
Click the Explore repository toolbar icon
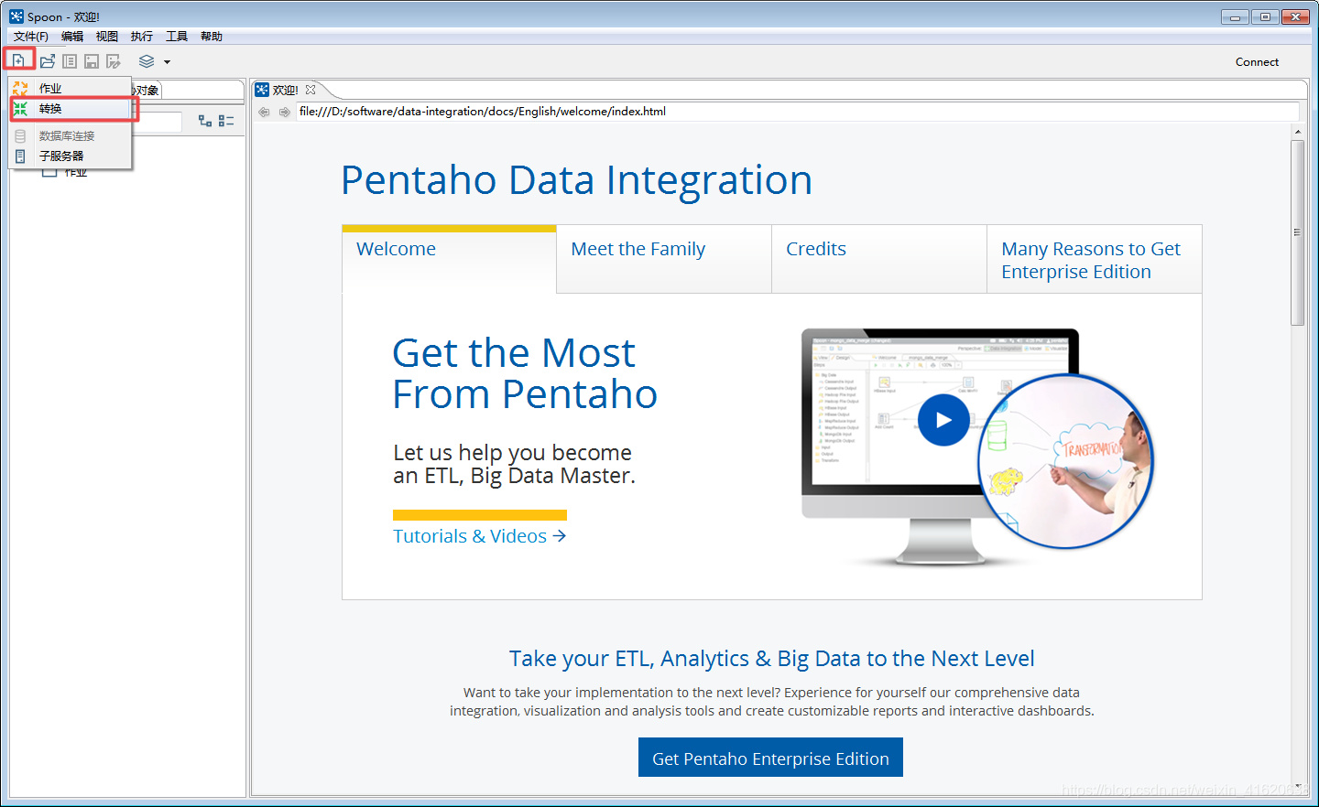tap(70, 61)
